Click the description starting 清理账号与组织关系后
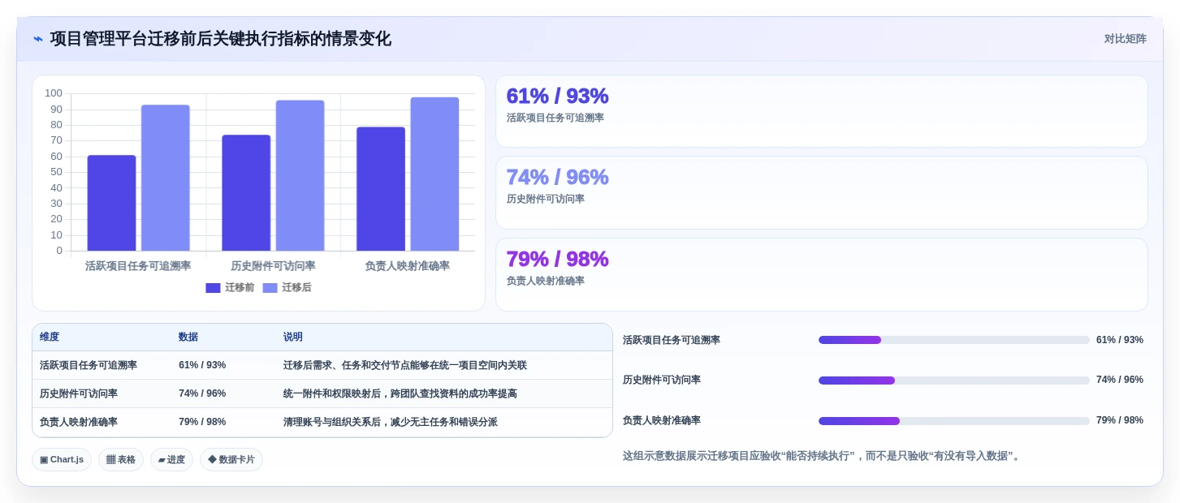 tap(391, 423)
